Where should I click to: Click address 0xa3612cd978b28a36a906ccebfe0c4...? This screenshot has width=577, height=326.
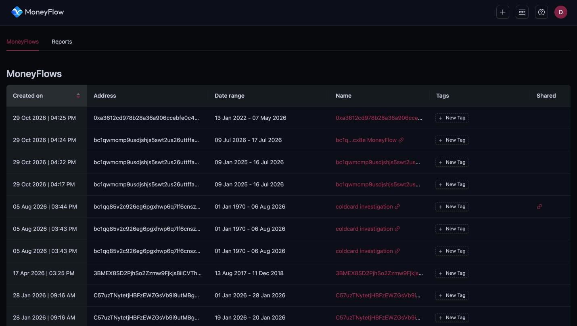(146, 118)
